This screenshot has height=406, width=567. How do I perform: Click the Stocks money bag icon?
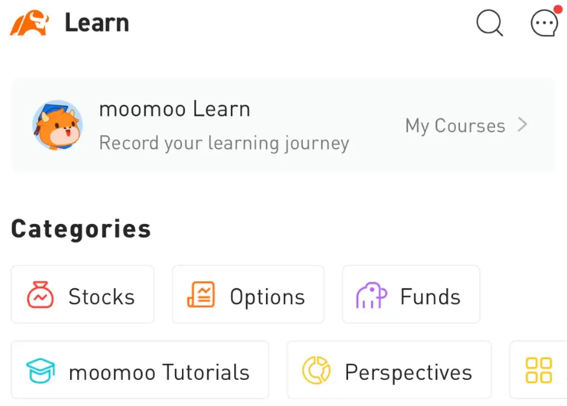pyautogui.click(x=40, y=296)
